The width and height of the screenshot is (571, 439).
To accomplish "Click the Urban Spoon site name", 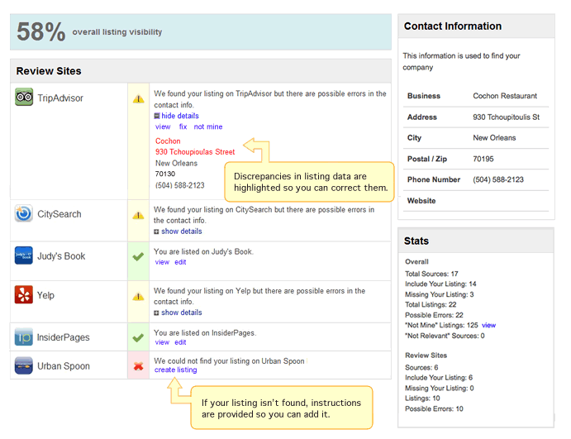I will (x=64, y=365).
